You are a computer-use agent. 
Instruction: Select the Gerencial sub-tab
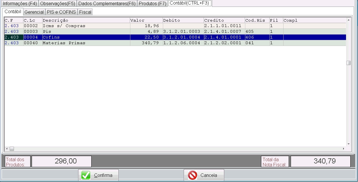(x=34, y=12)
